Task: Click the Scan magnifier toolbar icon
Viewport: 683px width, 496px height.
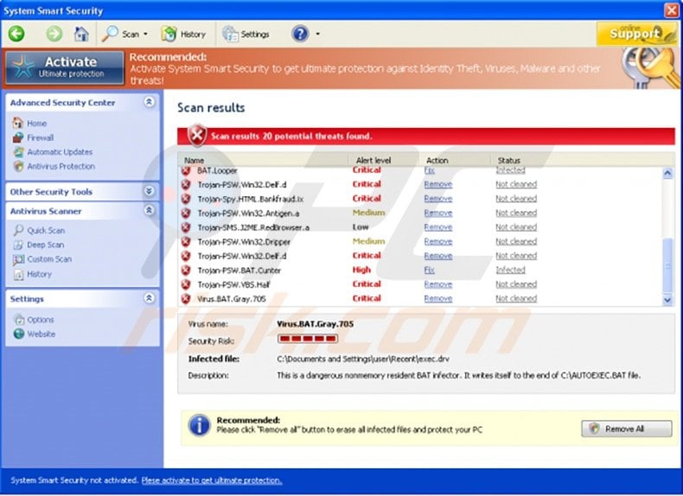Action: 110,34
